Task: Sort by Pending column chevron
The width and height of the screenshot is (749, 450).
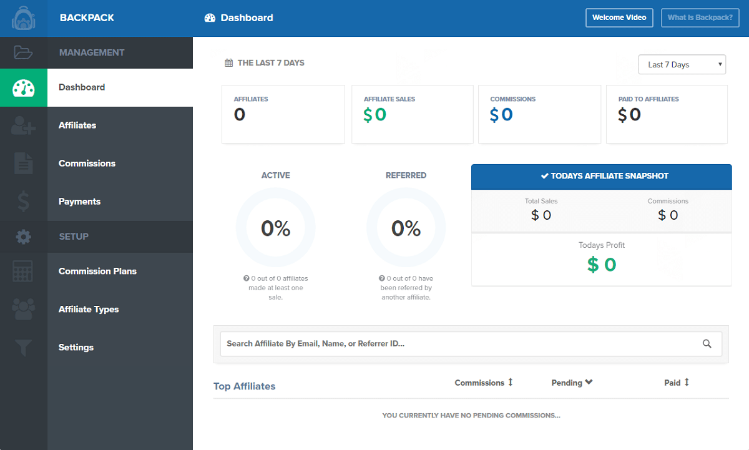Action: click(589, 383)
